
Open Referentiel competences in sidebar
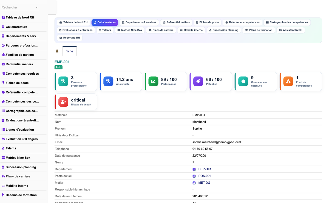pos(22,92)
